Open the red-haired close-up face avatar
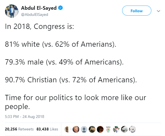The height and width of the screenshot is (136, 165). 100,129
